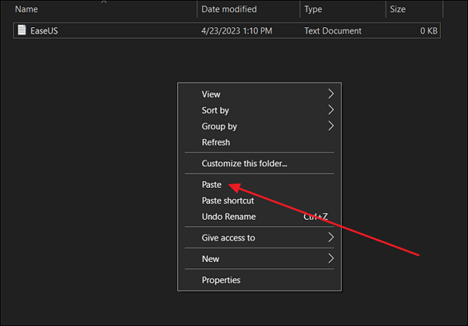Sort files by the Name column header

click(x=27, y=9)
